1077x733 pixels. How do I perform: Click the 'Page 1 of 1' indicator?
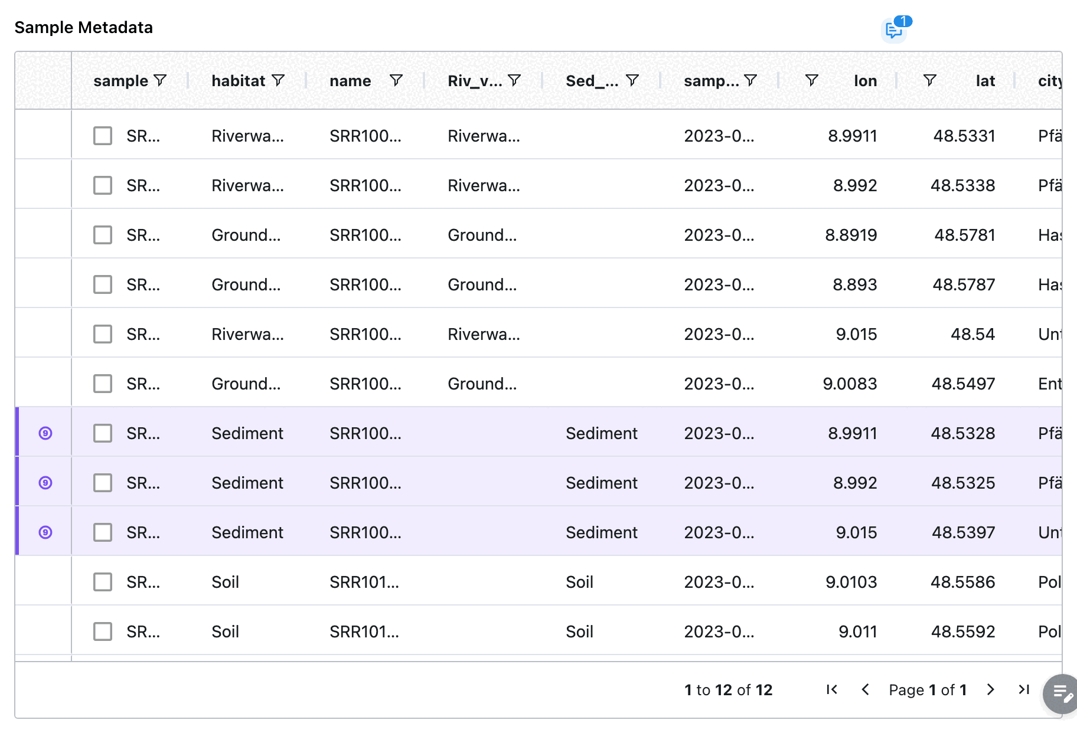click(x=928, y=689)
